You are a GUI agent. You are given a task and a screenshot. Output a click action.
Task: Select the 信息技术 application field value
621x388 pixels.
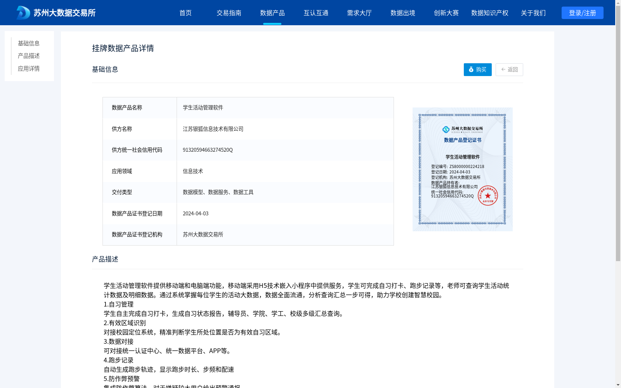pos(193,171)
